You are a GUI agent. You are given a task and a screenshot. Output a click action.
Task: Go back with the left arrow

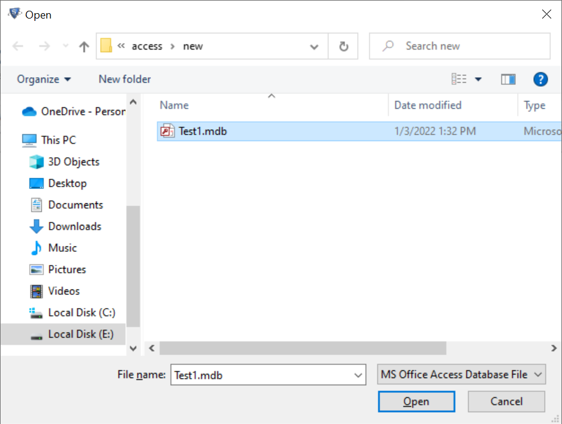tap(17, 46)
